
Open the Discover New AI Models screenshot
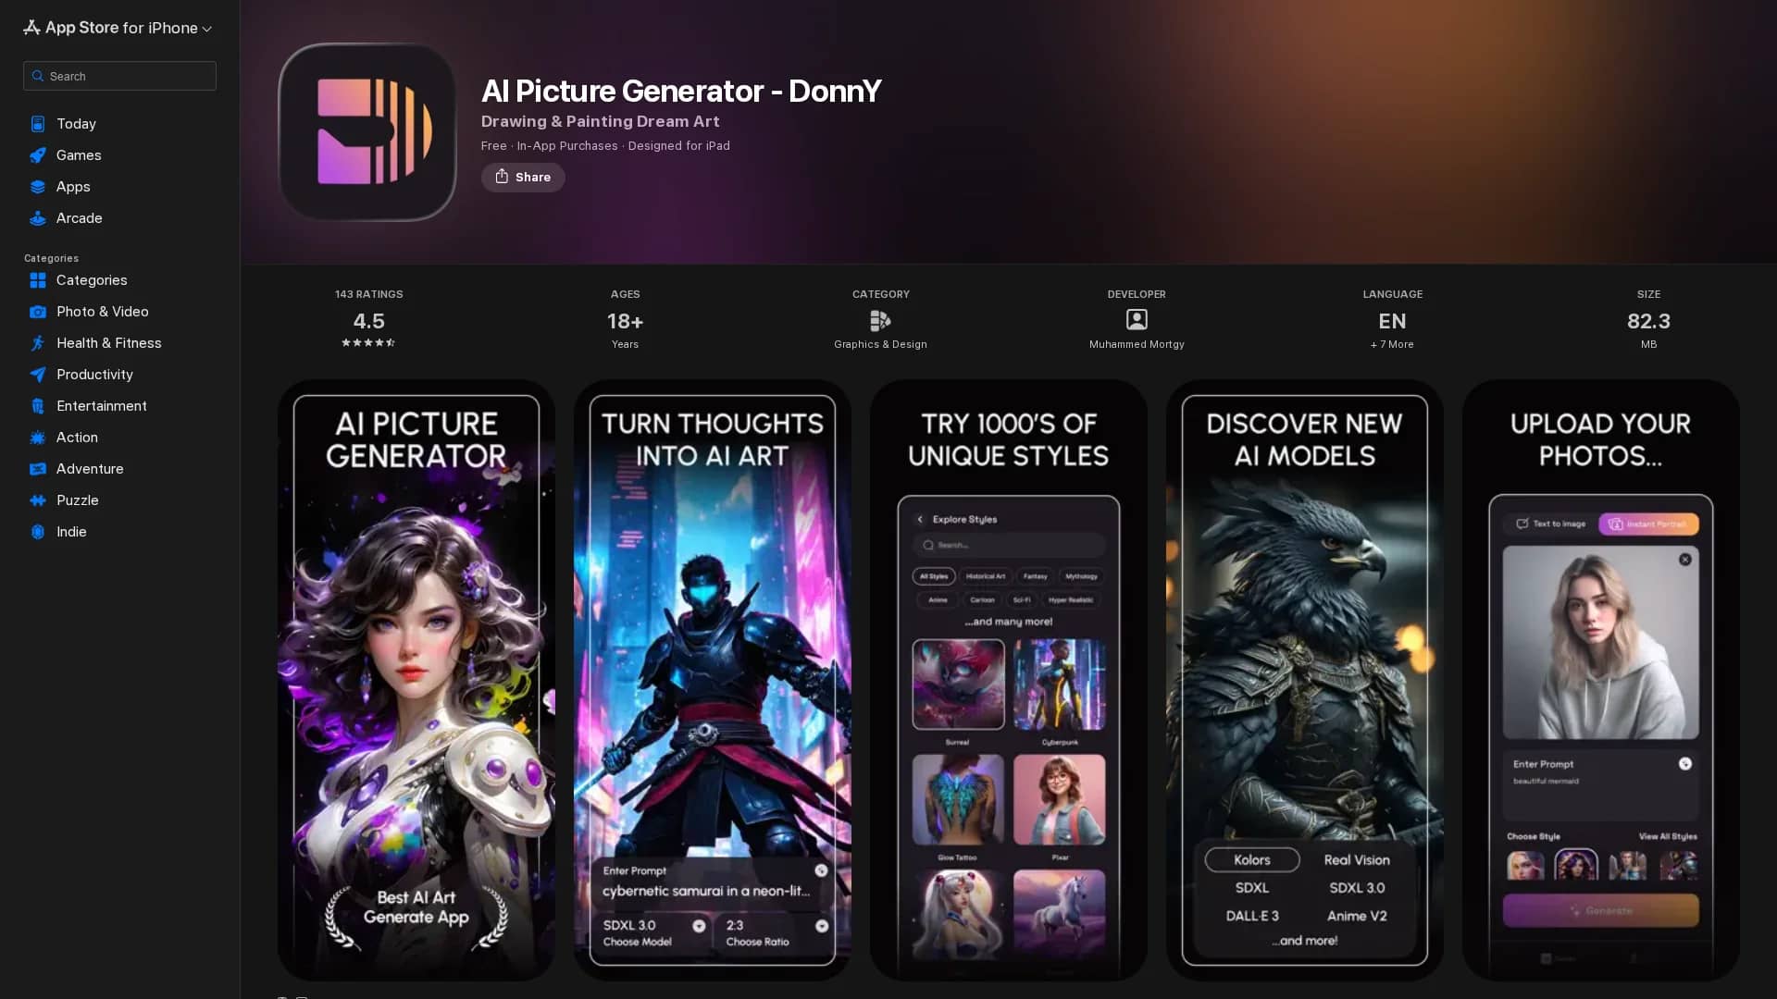pos(1305,680)
